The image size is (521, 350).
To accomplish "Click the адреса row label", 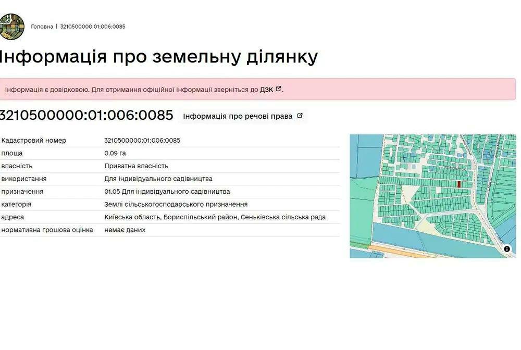I will [13, 217].
